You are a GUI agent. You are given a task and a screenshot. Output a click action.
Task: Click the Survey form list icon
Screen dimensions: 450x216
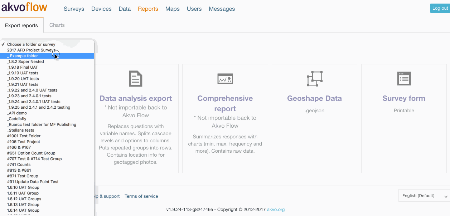pos(404,79)
